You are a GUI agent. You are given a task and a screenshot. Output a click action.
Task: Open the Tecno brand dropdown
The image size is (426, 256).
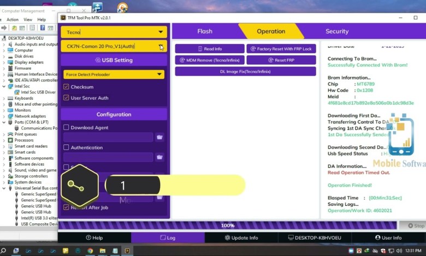(x=114, y=32)
